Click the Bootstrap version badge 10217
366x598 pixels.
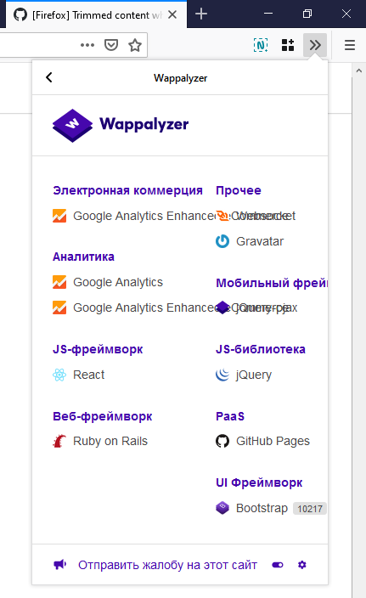[310, 509]
